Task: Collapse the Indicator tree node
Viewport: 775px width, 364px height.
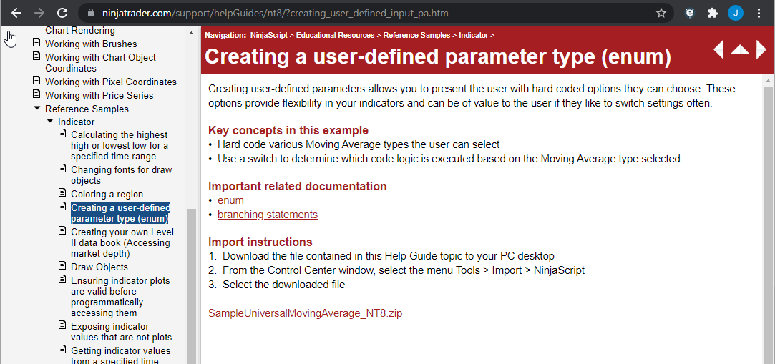Action: pos(50,122)
